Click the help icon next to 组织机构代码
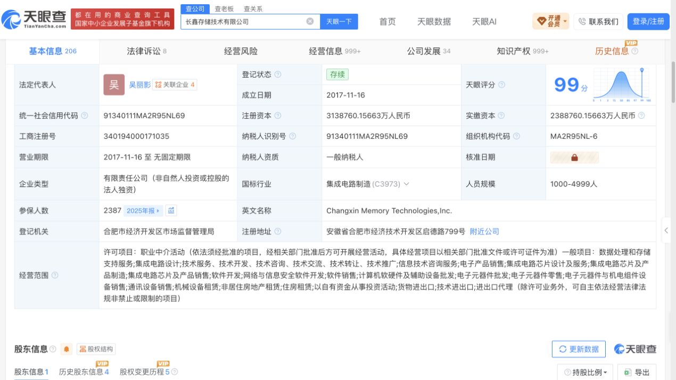Screen dimensions: 676x380 coord(516,136)
